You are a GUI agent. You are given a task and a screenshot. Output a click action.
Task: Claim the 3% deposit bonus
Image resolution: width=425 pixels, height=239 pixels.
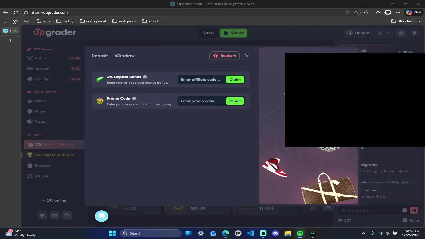pos(235,80)
